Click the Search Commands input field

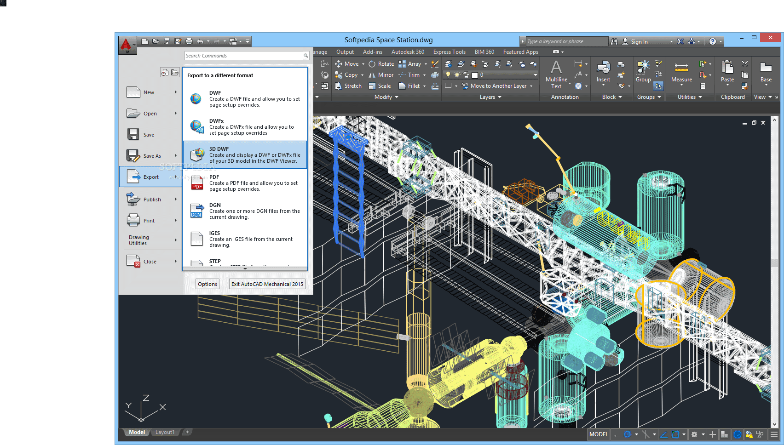tap(243, 56)
